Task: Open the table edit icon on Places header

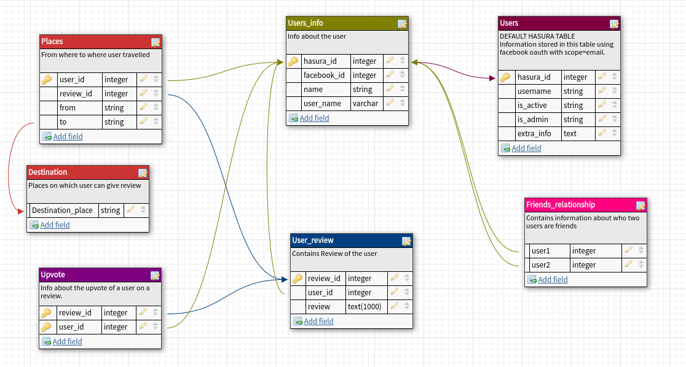Action: 156,41
